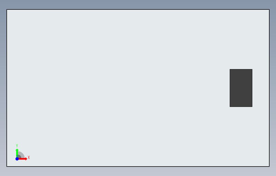Pick the right edge of the dark rectangle

252,88
